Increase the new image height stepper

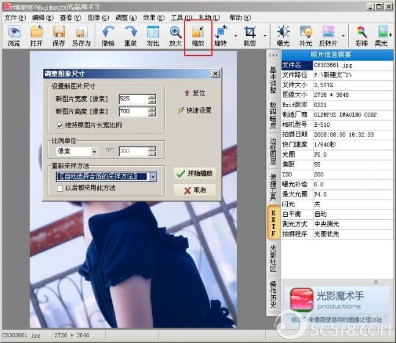point(152,109)
